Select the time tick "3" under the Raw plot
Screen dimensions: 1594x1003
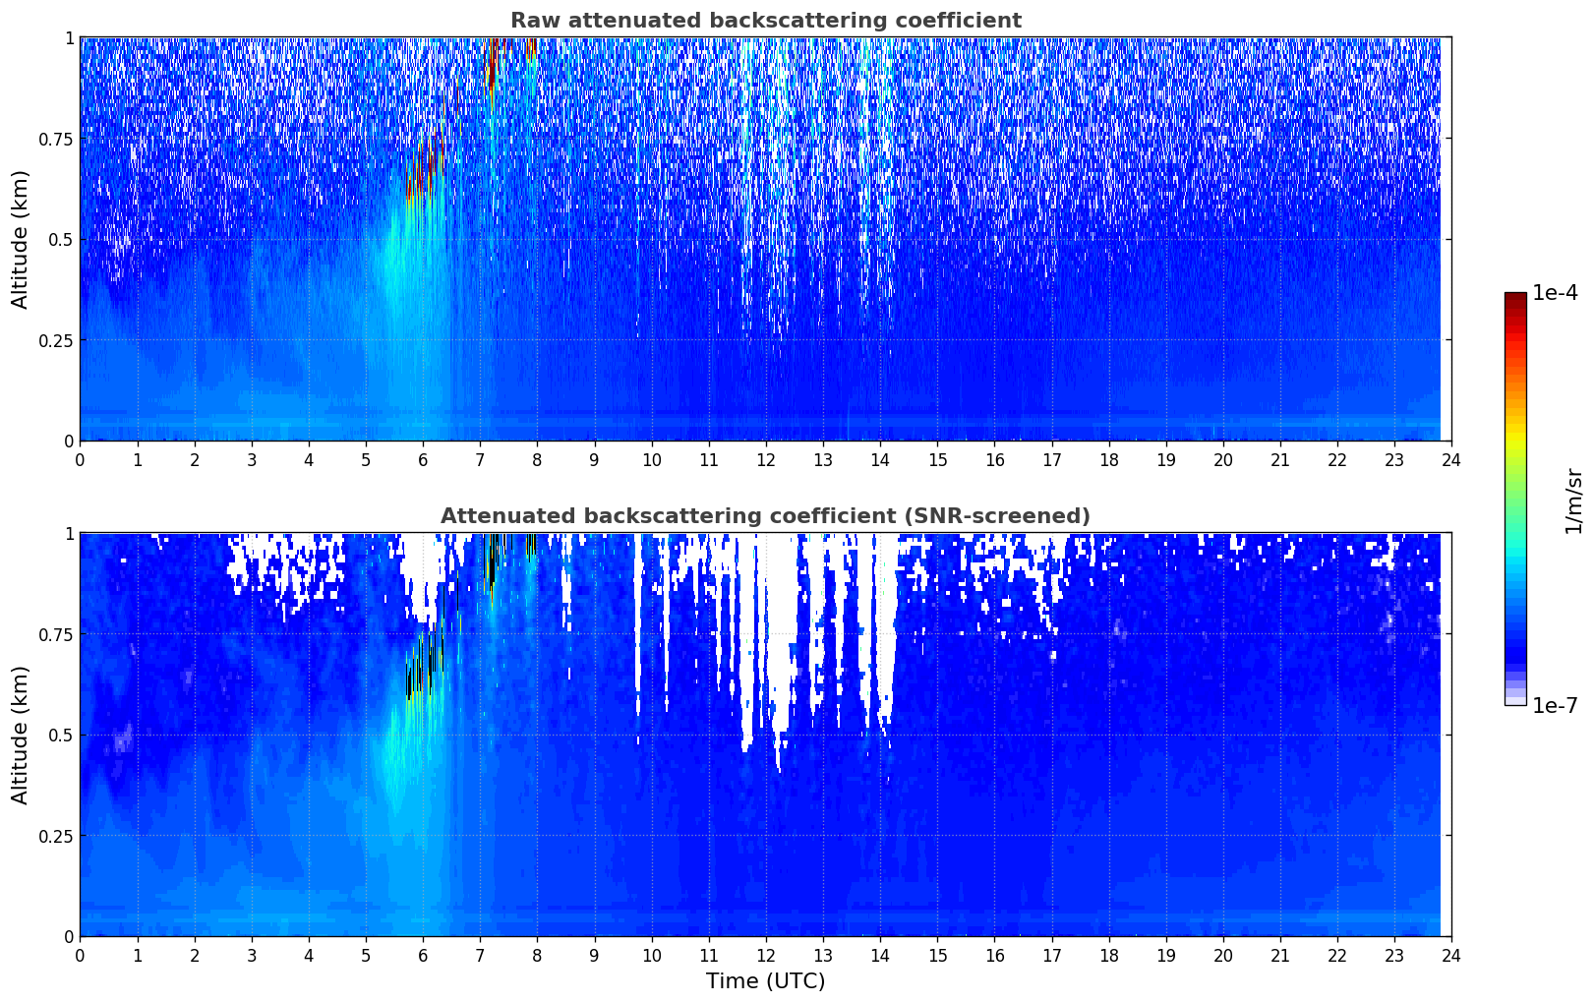[252, 459]
